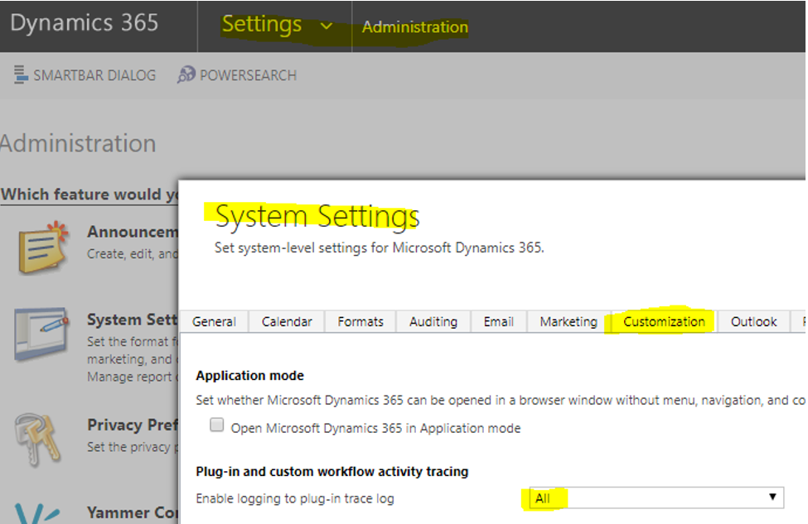Viewport: 808px width, 524px height.
Task: Open the Yammer Configuration icon
Action: click(37, 512)
